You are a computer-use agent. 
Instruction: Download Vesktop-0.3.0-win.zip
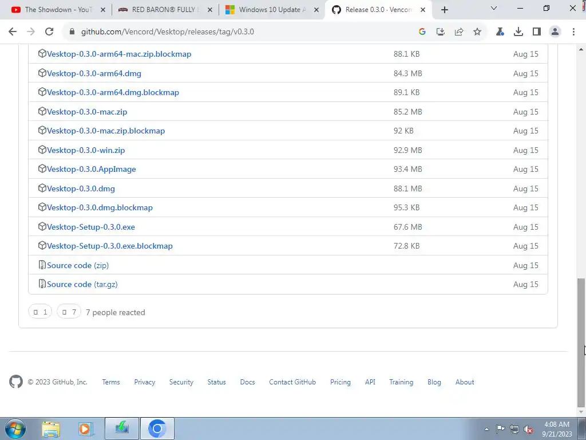tap(86, 151)
